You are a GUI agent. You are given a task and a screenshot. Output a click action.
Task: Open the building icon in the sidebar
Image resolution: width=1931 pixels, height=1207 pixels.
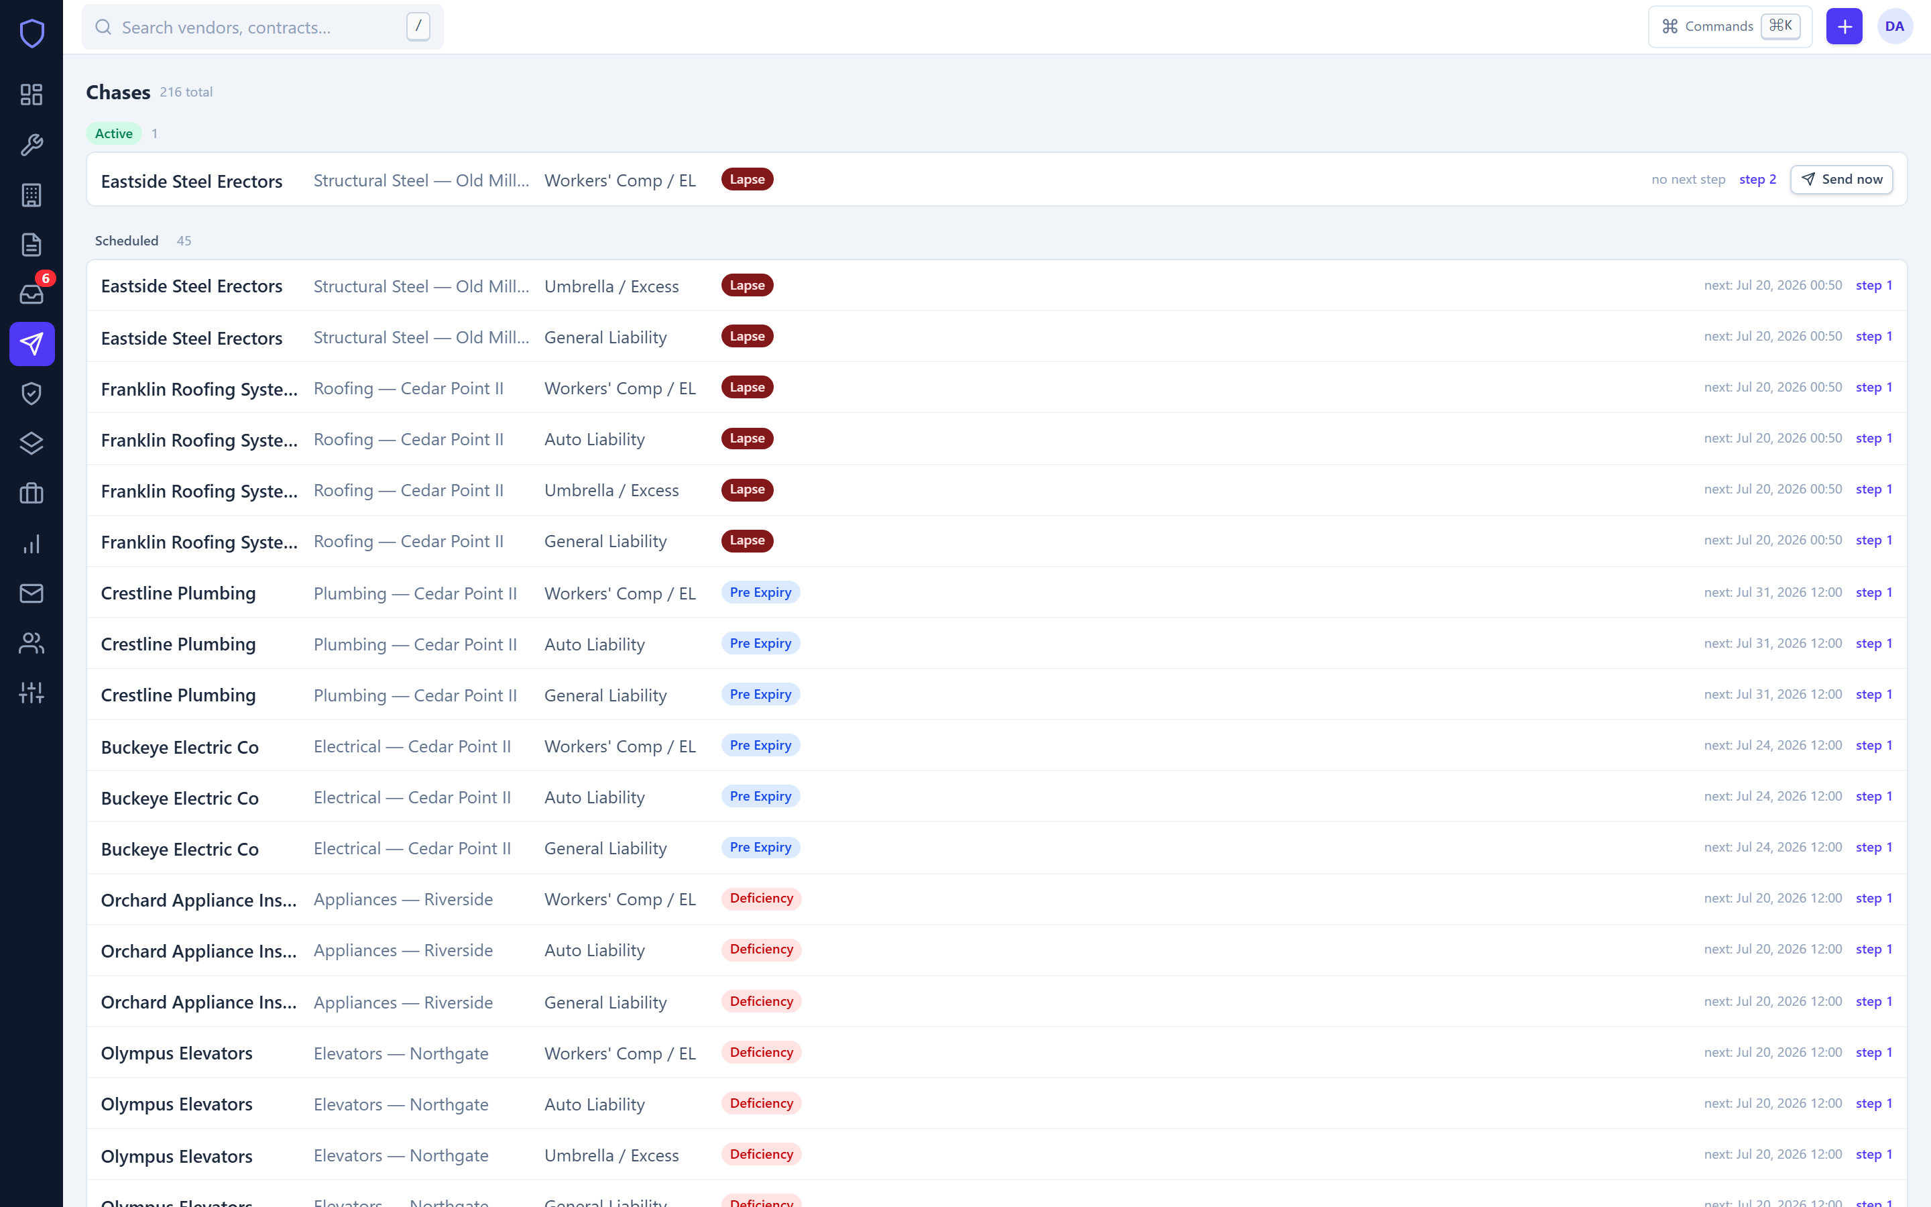tap(32, 194)
